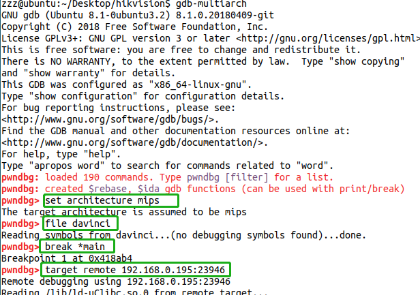
Task: Click 'The target architecture is assumed' line
Action: pyautogui.click(x=124, y=212)
